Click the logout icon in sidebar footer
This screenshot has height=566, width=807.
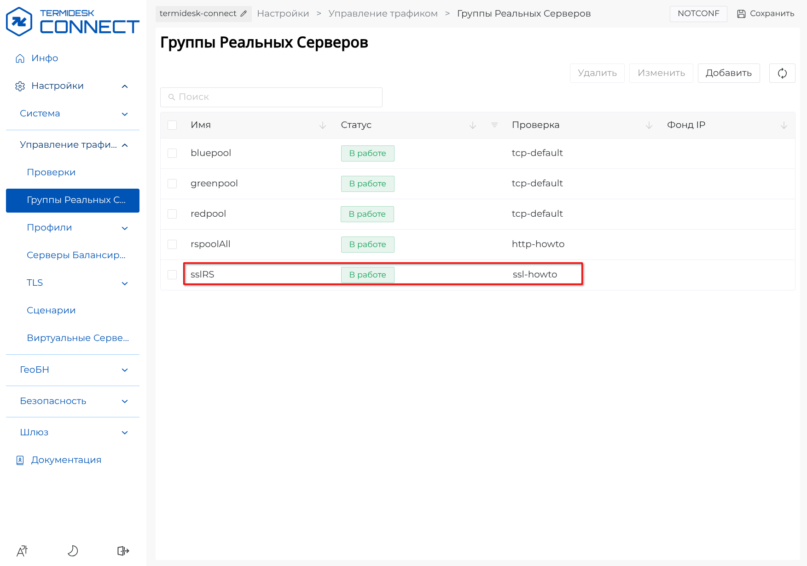click(x=123, y=551)
